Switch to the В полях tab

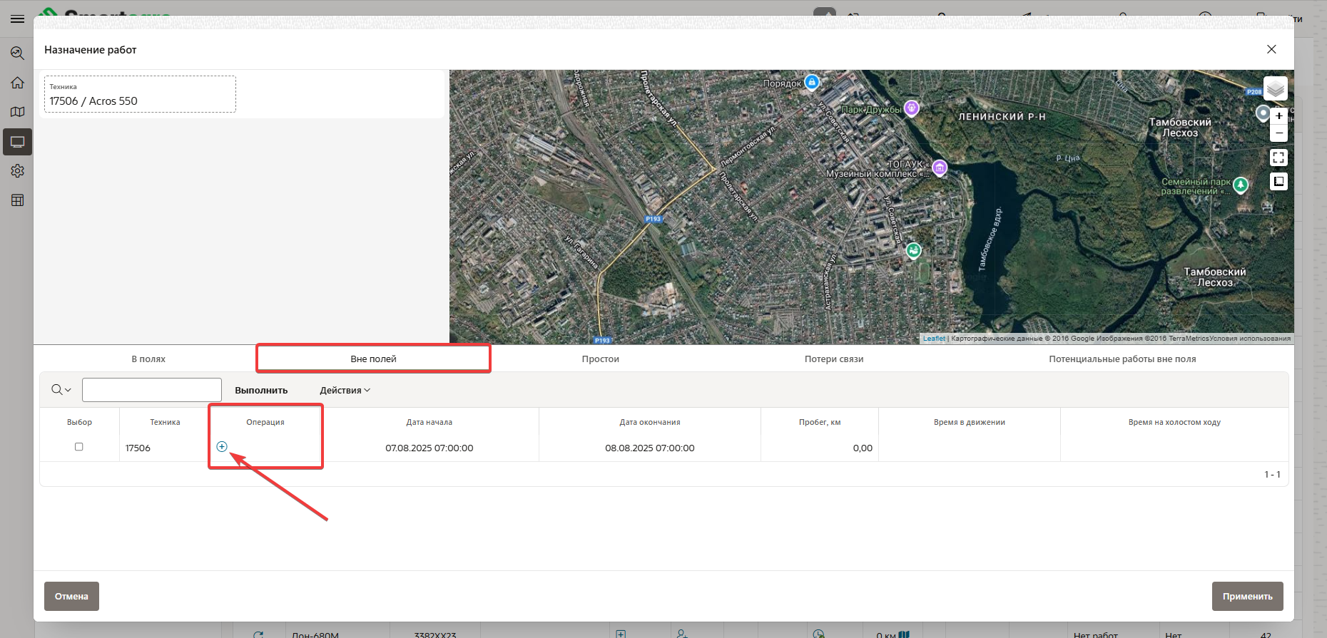point(148,359)
